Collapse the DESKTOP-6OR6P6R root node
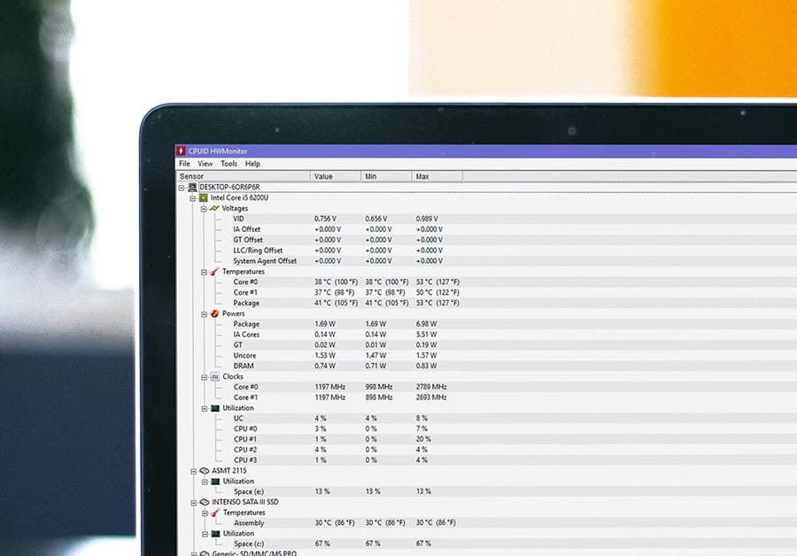The image size is (797, 556). coord(182,188)
